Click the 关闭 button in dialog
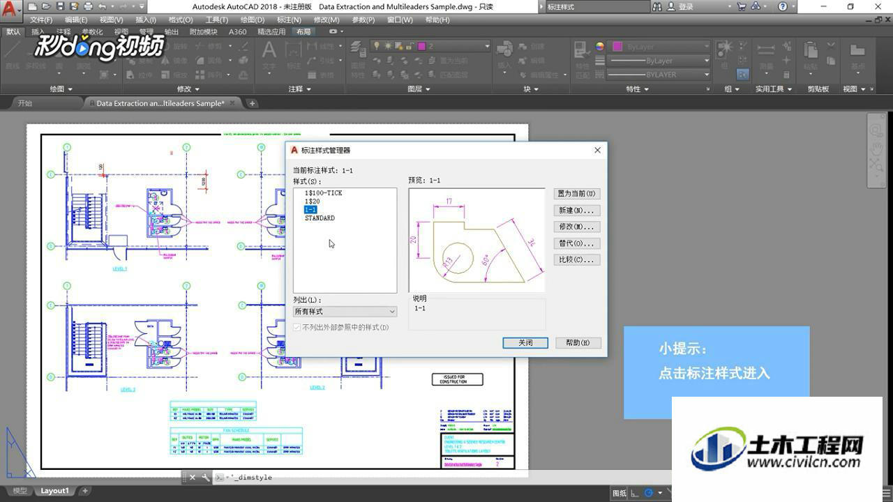This screenshot has width=893, height=502. click(525, 343)
